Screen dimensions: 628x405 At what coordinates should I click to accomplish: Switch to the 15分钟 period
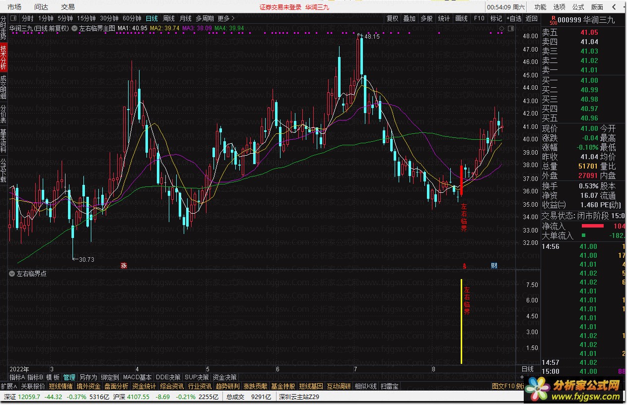pos(86,18)
